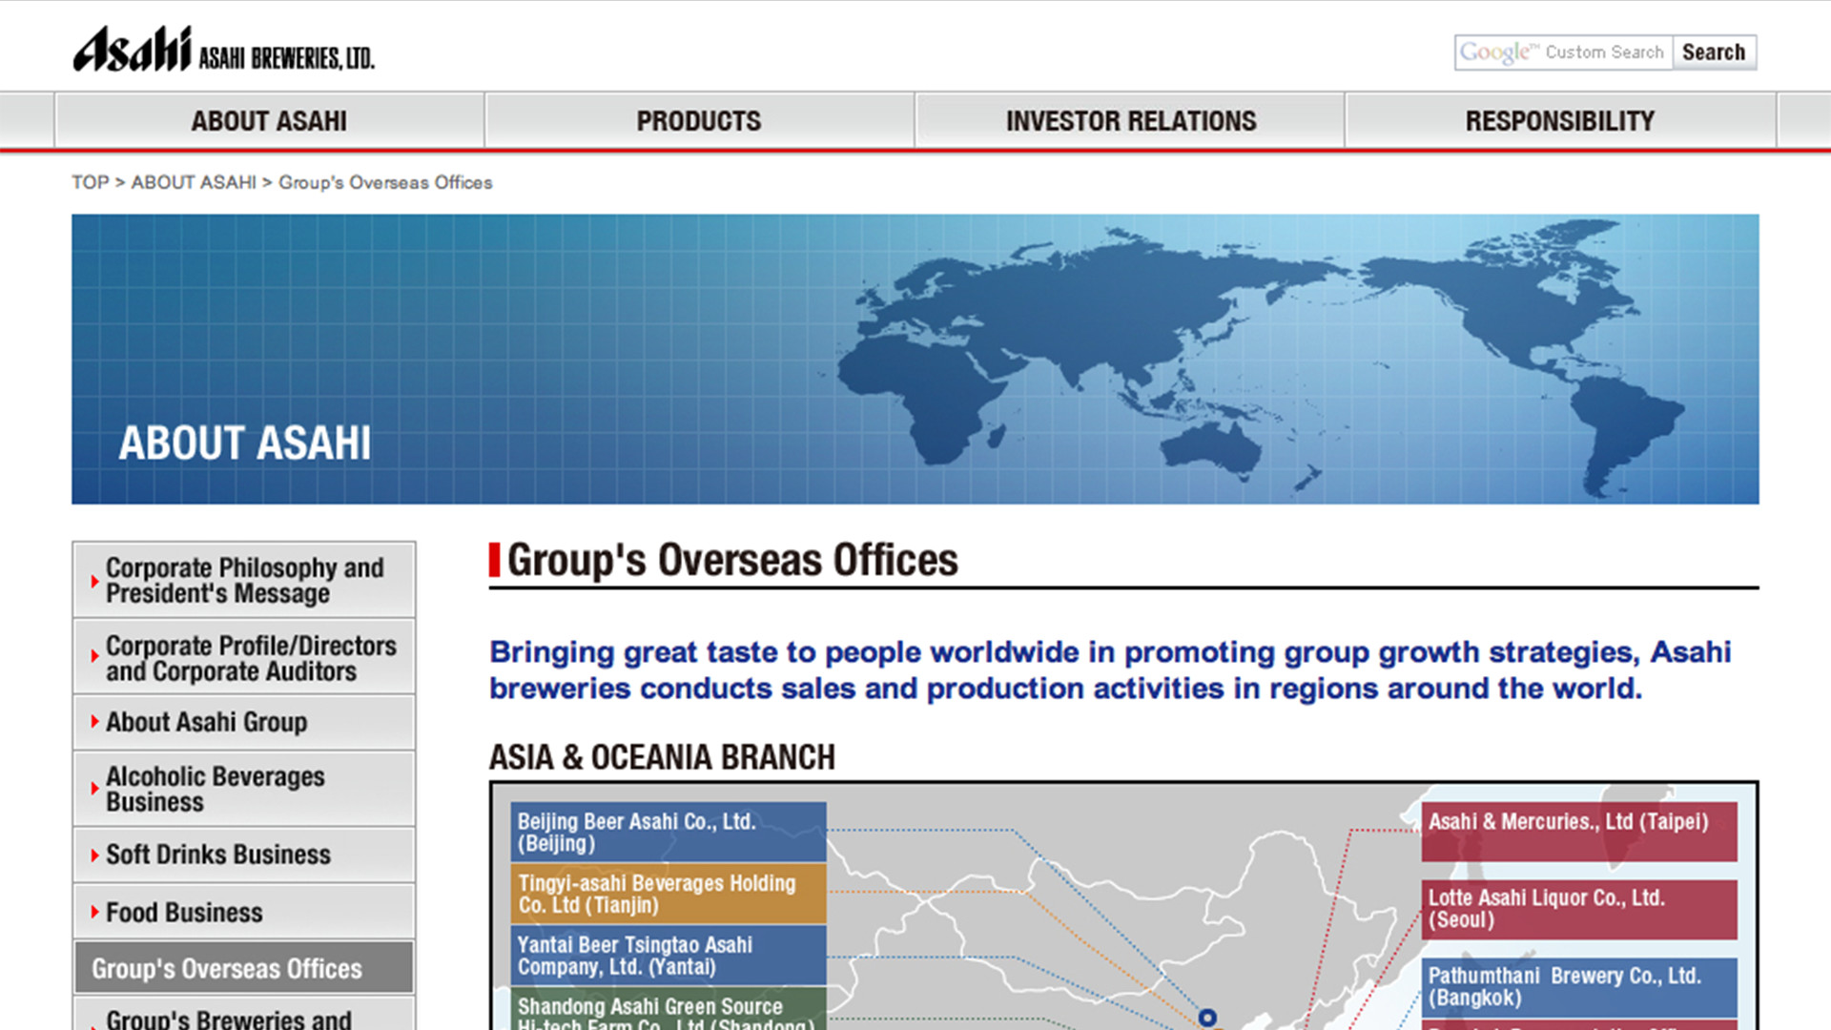
Task: Click the Google Custom Search input field
Action: [1563, 52]
